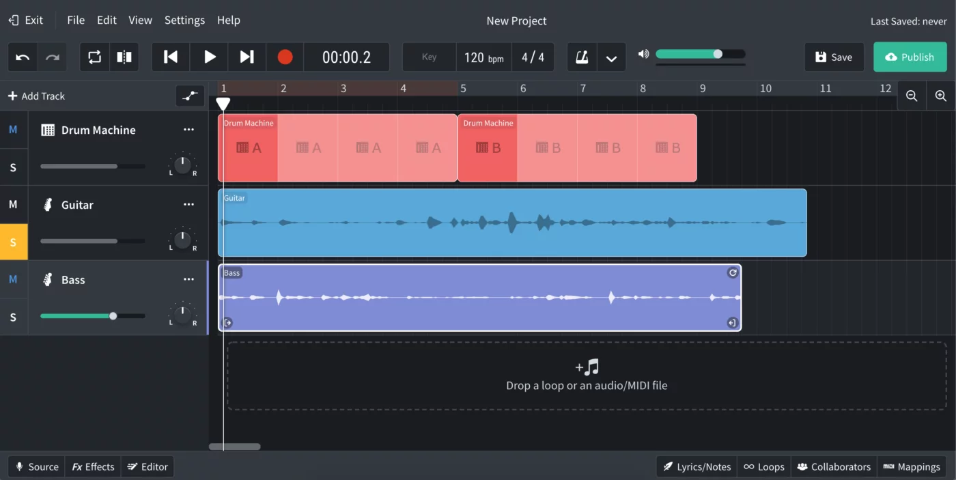Adjust the Guitar track volume slider
This screenshot has height=480, width=956.
coord(93,241)
